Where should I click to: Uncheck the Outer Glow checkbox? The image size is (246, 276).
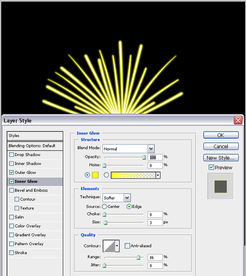[x=11, y=172]
